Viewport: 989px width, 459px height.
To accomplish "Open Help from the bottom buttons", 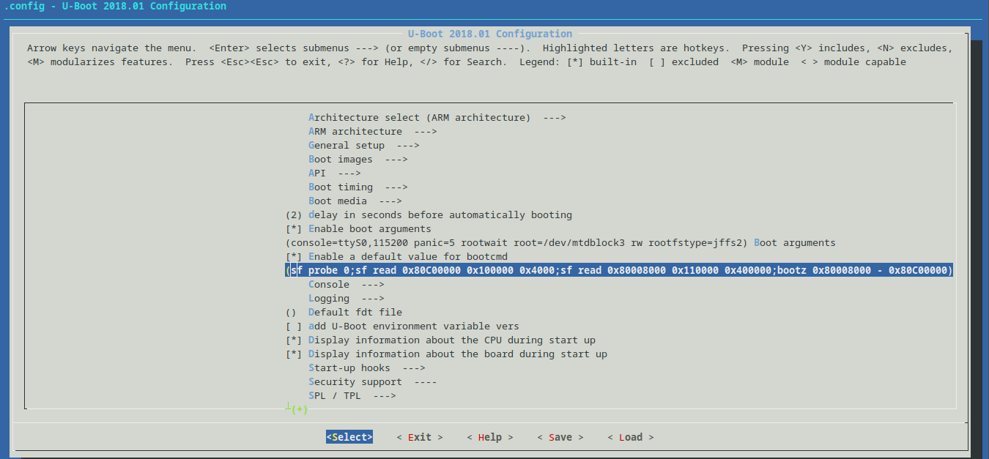I will [x=490, y=437].
